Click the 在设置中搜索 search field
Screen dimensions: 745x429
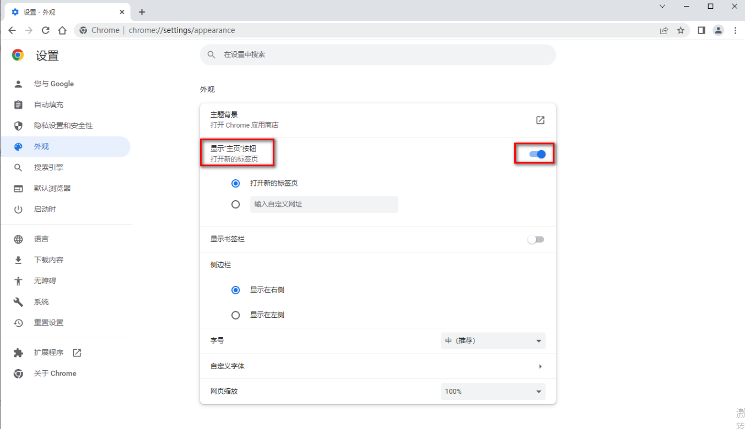tap(378, 55)
